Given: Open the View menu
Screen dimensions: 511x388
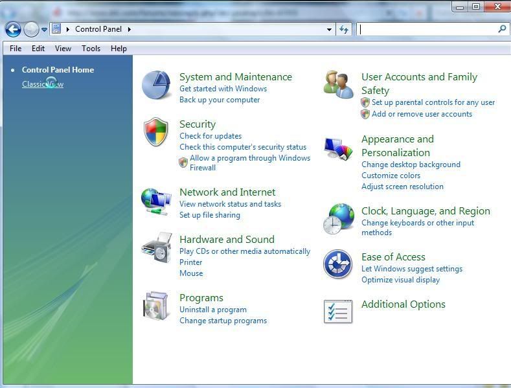Looking at the screenshot, I should 63,49.
